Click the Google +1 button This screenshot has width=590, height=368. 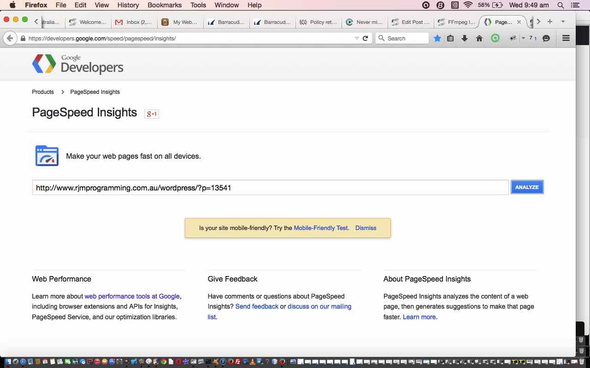click(152, 114)
